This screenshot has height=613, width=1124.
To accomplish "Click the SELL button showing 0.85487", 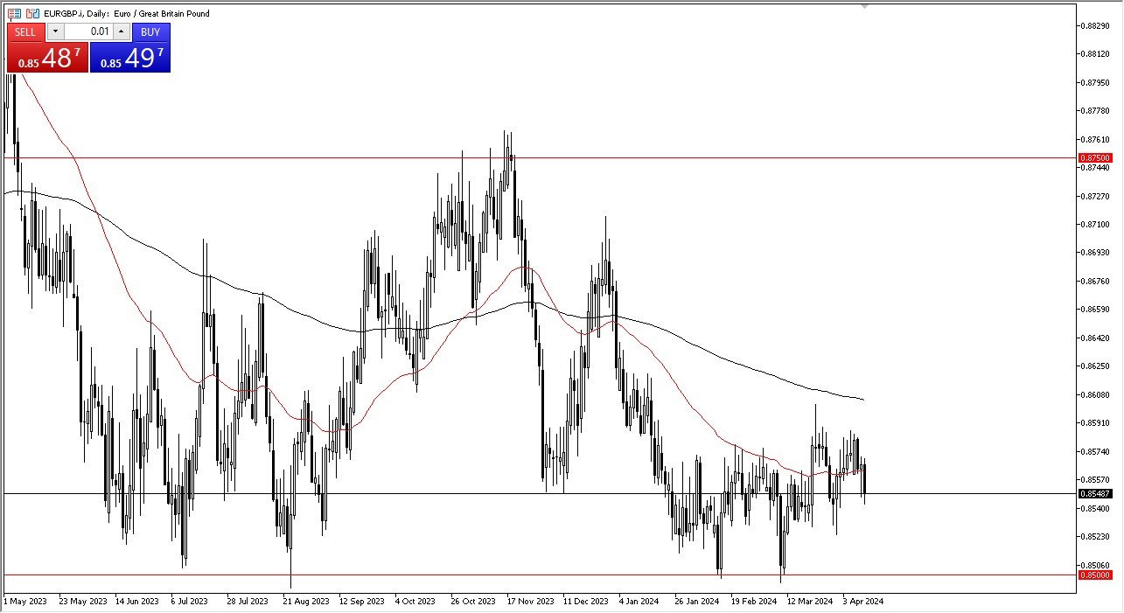I will [47, 52].
